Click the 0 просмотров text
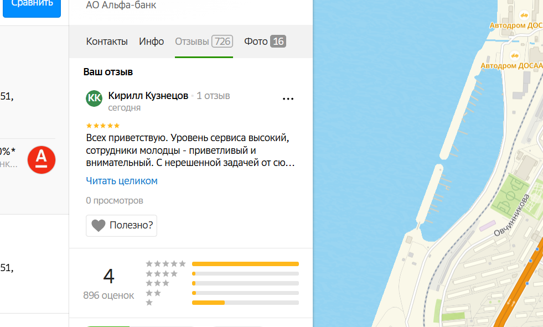This screenshot has height=327, width=543. (x=114, y=201)
